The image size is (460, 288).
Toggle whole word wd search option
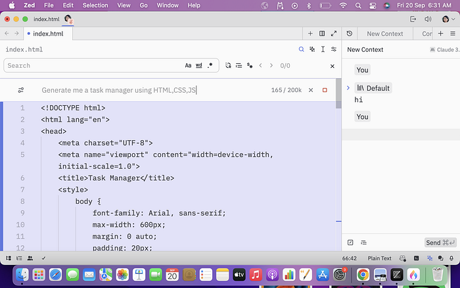click(x=199, y=66)
